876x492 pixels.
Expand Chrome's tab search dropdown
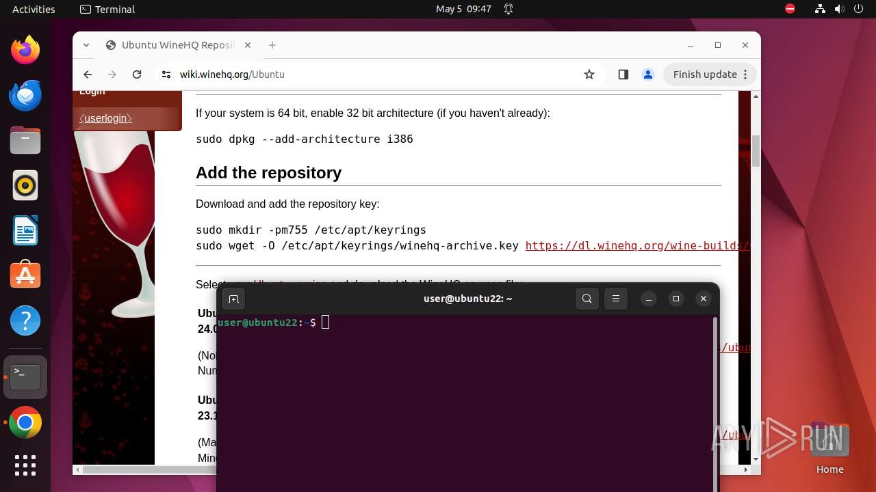(86, 45)
